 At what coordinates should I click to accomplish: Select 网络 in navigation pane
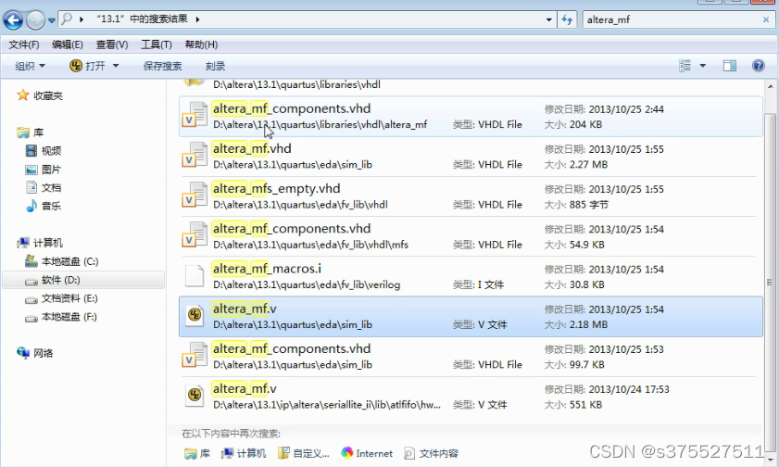point(35,353)
